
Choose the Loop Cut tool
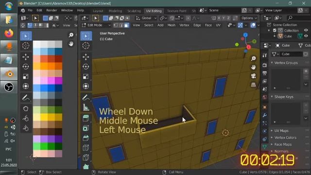click(86, 148)
